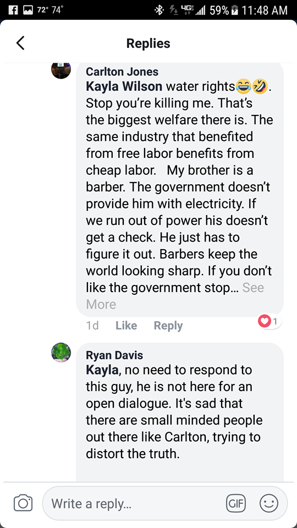Like Carlton Jones's comment
The height and width of the screenshot is (528, 297).
[x=126, y=326]
